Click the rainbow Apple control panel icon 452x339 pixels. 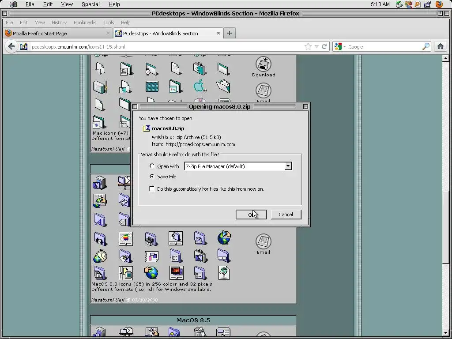click(126, 239)
